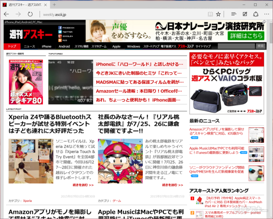Add page to favorites star icon

(218, 14)
